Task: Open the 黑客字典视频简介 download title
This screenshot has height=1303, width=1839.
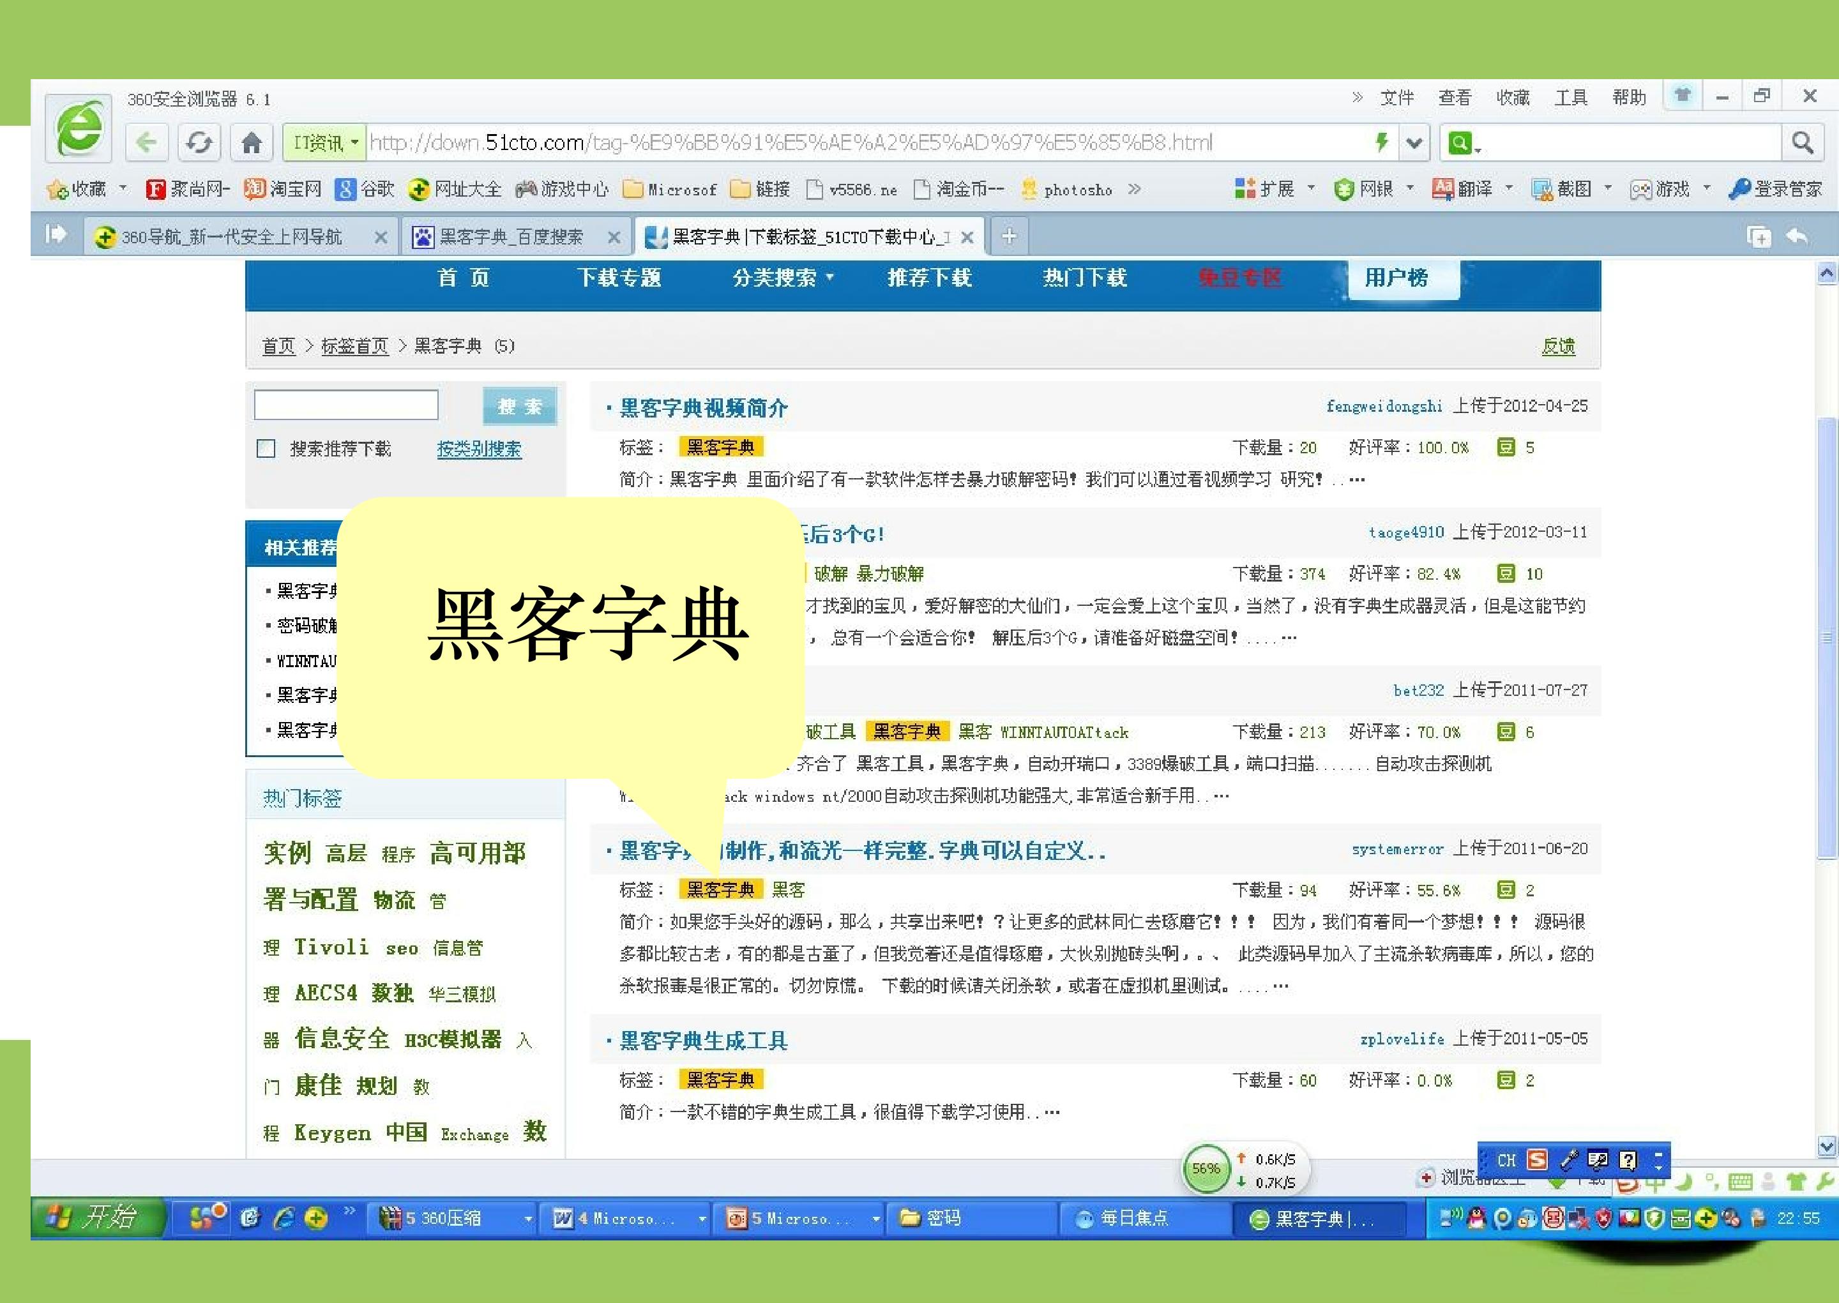Action: tap(704, 407)
